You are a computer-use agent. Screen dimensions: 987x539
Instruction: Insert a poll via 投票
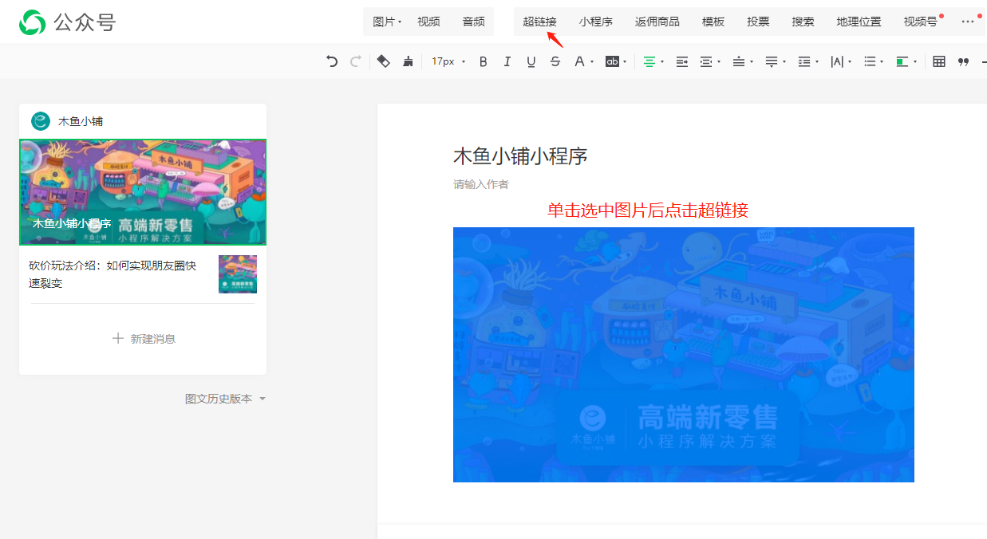pos(758,22)
